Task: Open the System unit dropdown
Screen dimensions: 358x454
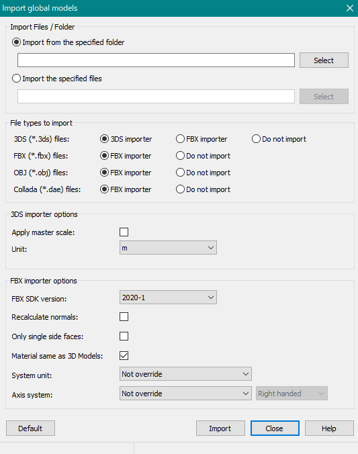Action: point(185,374)
